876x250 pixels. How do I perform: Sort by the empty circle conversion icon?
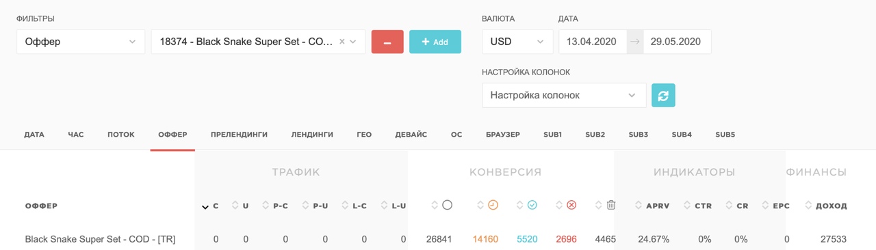pyautogui.click(x=447, y=205)
